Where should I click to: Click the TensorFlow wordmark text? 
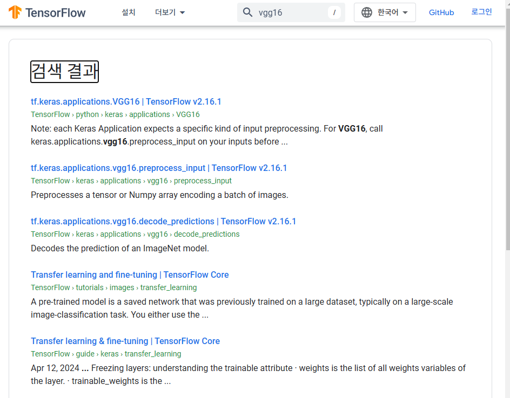click(x=55, y=12)
